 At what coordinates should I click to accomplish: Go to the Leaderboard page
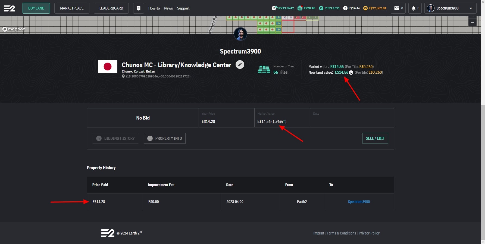pyautogui.click(x=111, y=8)
